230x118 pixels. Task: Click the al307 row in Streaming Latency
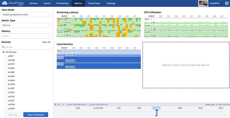tap(99, 21)
